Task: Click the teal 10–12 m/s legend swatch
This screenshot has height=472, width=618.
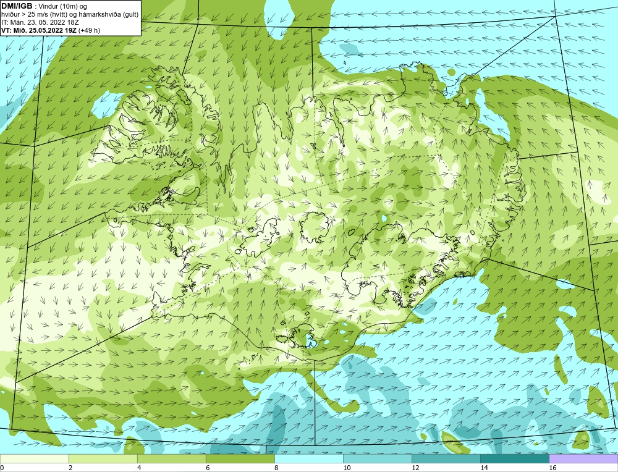Action: (x=377, y=458)
